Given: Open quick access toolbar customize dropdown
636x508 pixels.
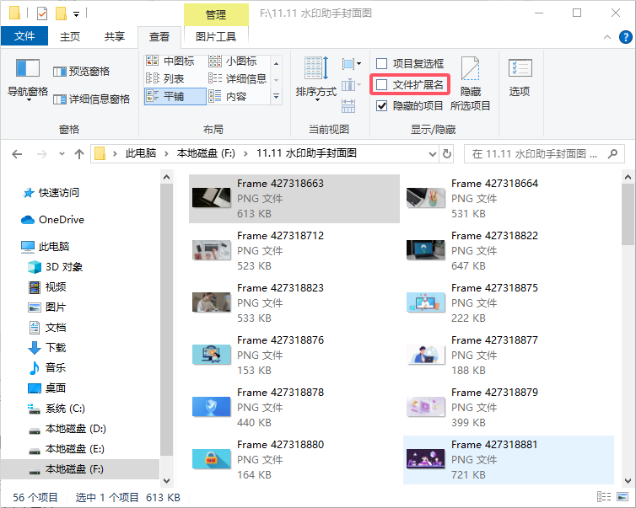Looking at the screenshot, I should click(x=76, y=14).
